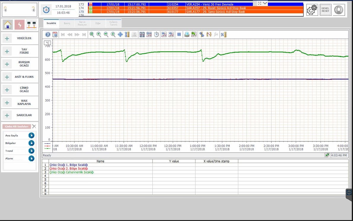Click the zoom in magnifier icon
Image resolution: width=353 pixels, height=221 pixels.
click(99, 35)
